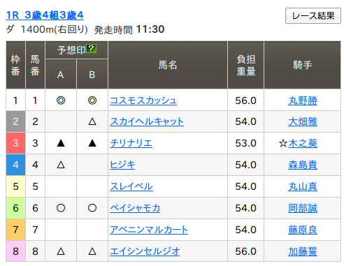Click the 馬名 column header
Viewport: 344px width, 266px height.
pyautogui.click(x=168, y=65)
